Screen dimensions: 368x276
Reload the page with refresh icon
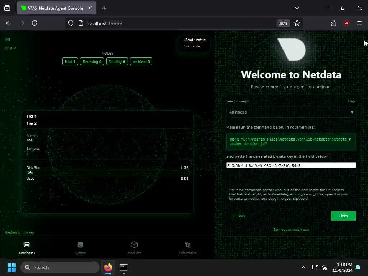coord(34,23)
